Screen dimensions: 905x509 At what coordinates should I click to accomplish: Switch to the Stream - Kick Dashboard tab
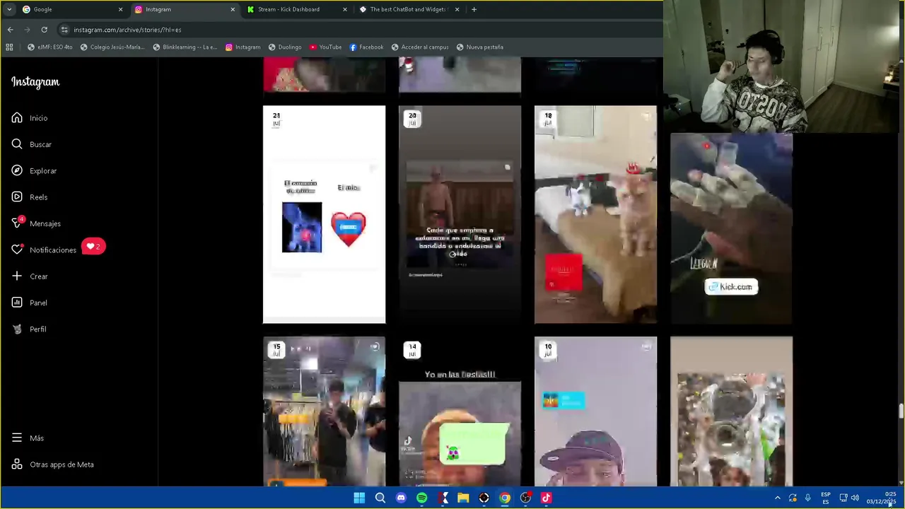pos(296,9)
